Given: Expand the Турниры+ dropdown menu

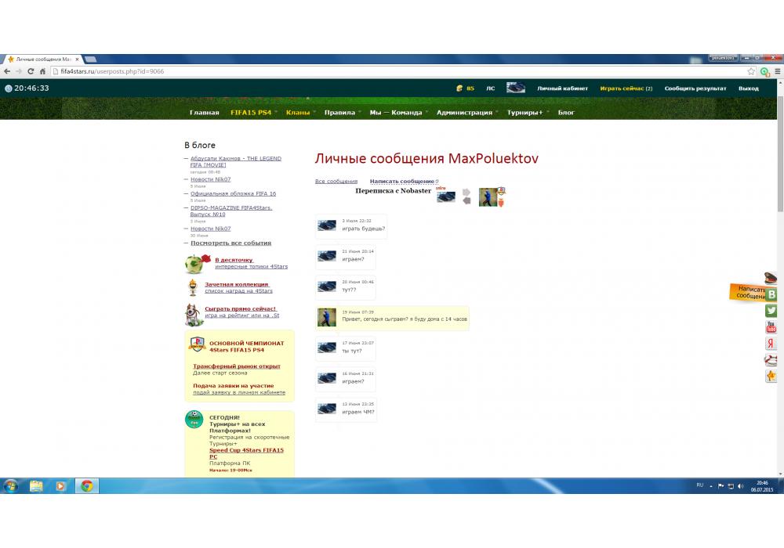Looking at the screenshot, I should pyautogui.click(x=524, y=113).
